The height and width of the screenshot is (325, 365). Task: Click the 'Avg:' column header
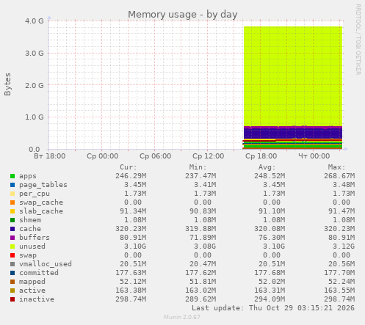coord(267,167)
